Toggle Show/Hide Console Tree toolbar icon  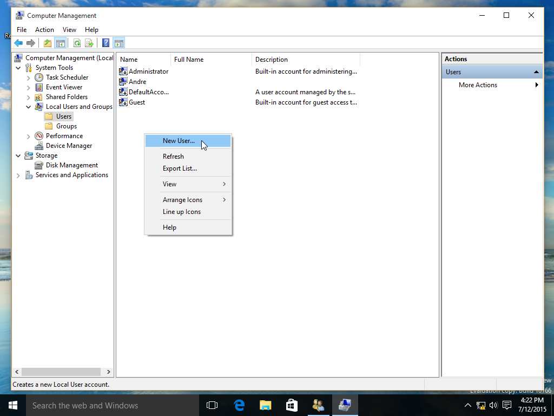point(61,43)
